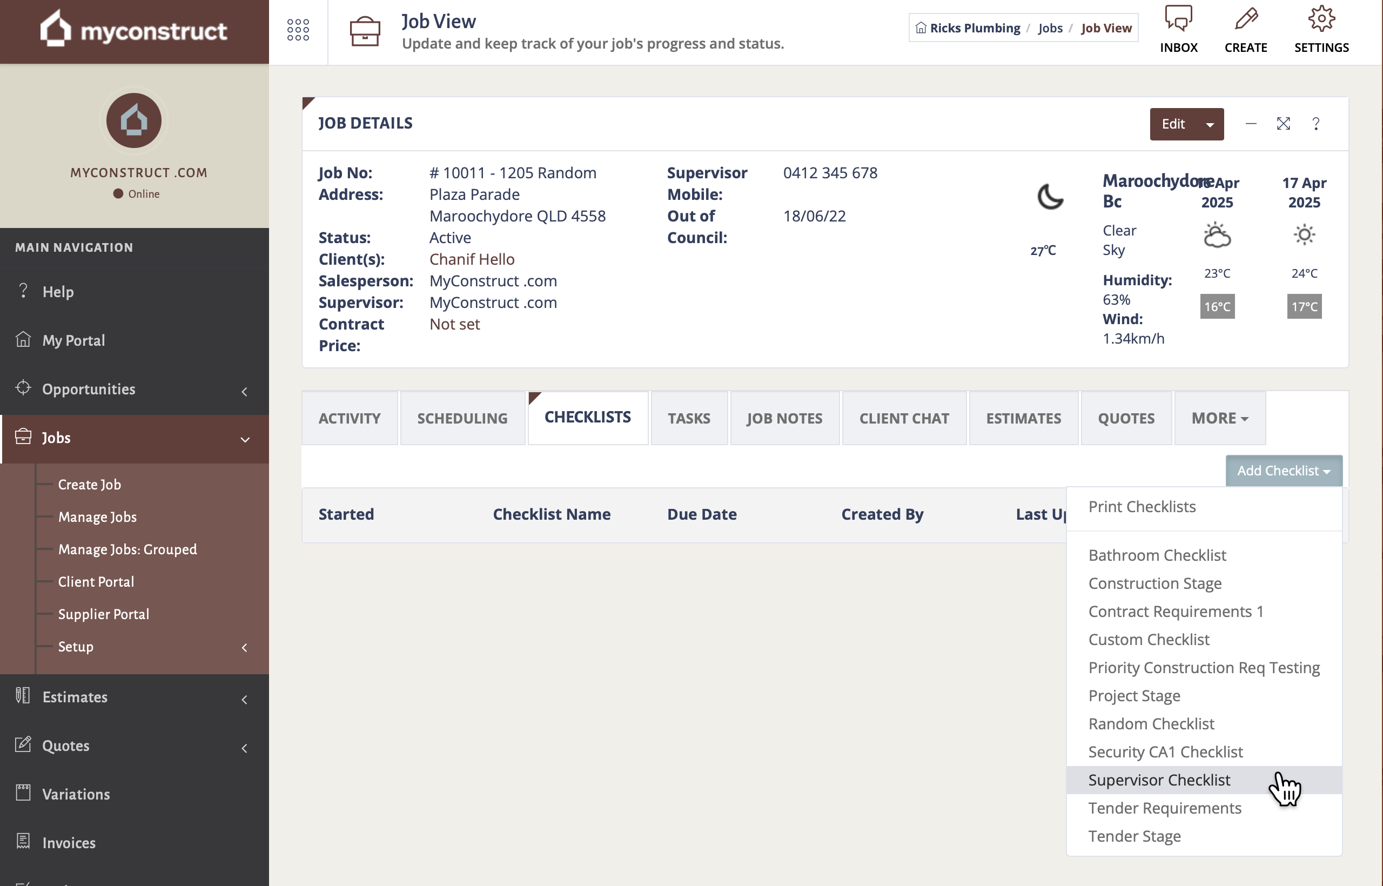Expand Job Details panel to fullscreen
The width and height of the screenshot is (1383, 886).
click(1283, 124)
